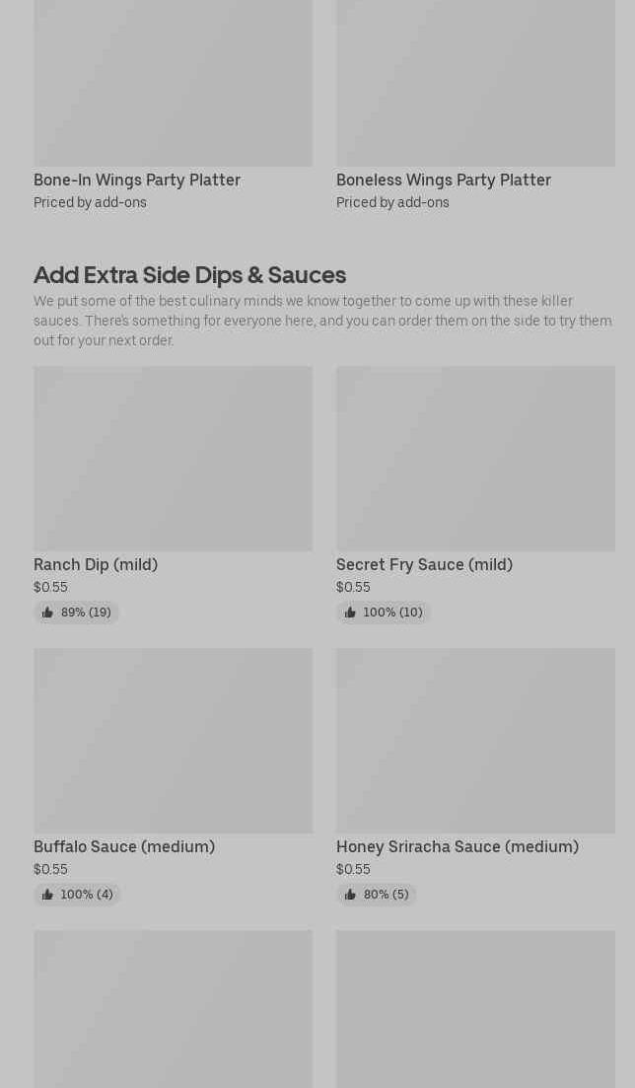Screen dimensions: 635x1088
Task: Click the Add Extra Side Dips & Sauces heading
Action: 189,275
